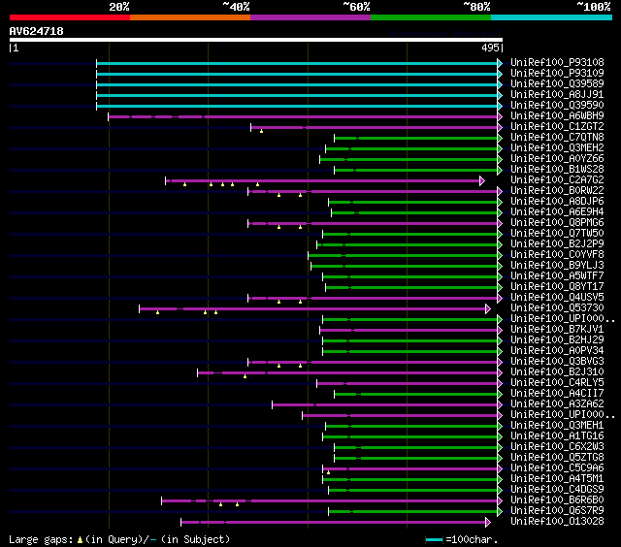Select the UniRef100_C4DGS9 label
The width and height of the screenshot is (621, 547).
[x=557, y=490]
